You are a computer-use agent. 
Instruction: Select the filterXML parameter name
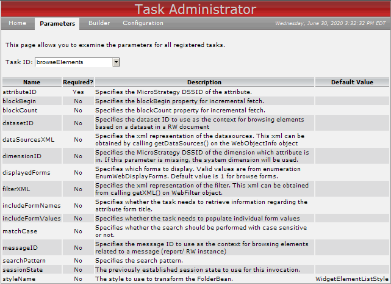[16, 189]
